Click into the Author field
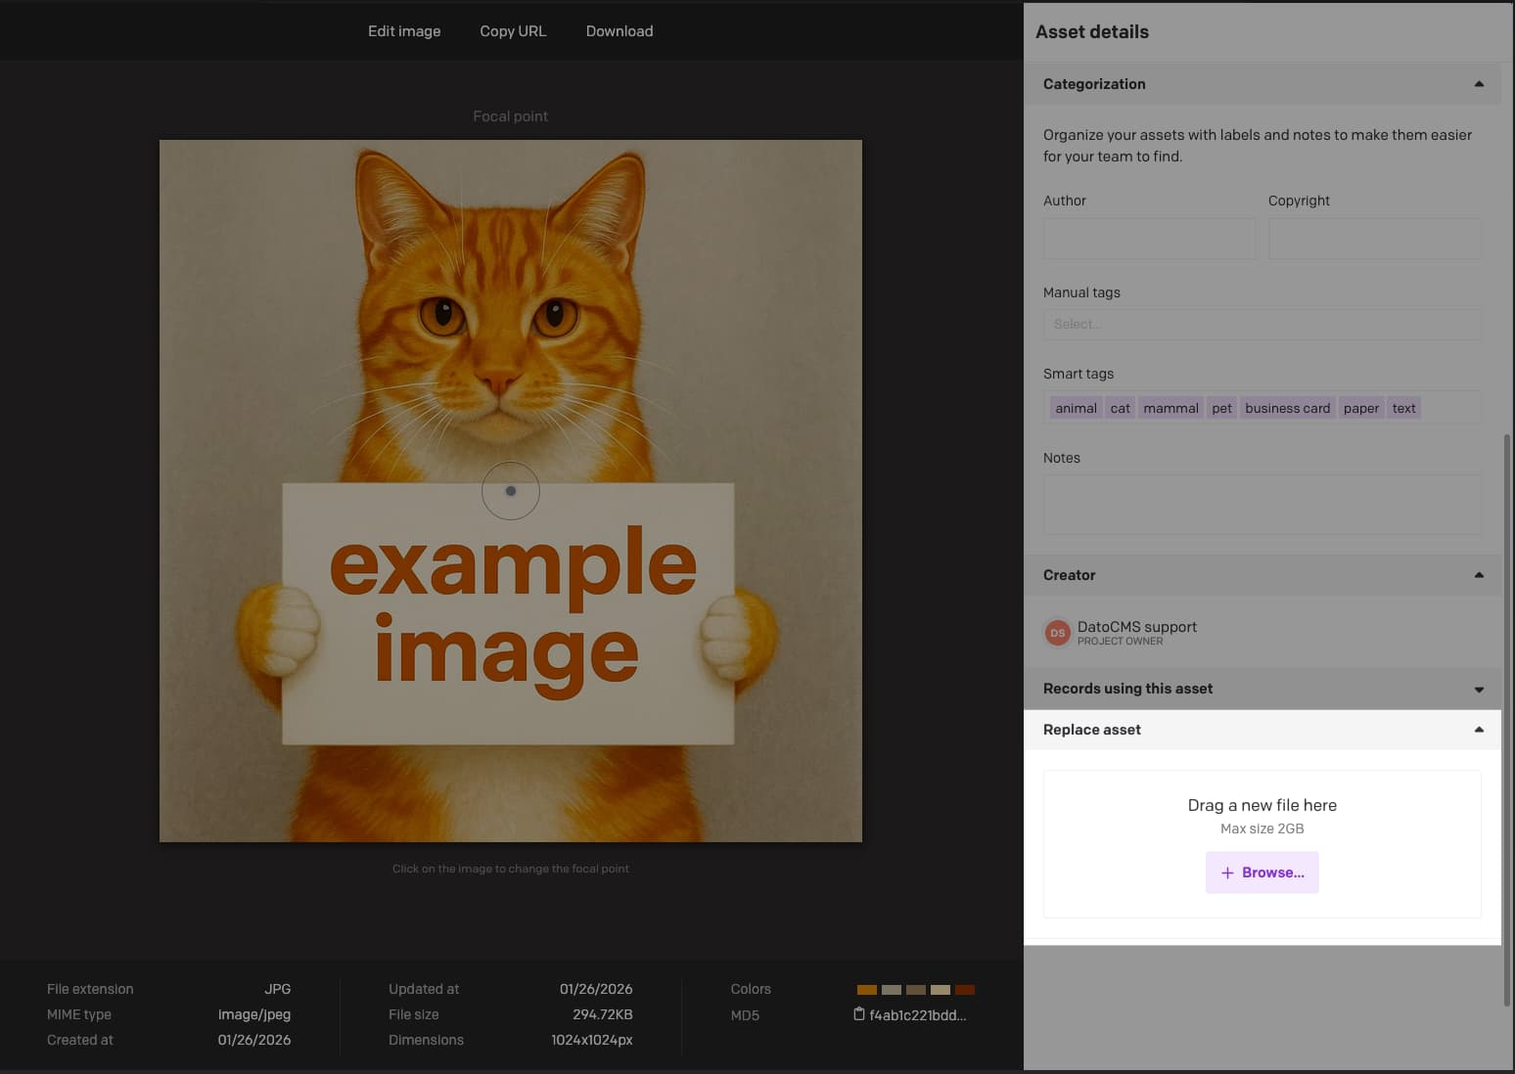Viewport: 1515px width, 1074px height. point(1149,239)
